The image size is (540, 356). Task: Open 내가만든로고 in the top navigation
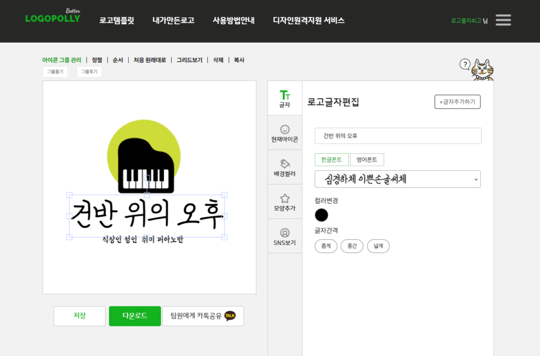pyautogui.click(x=173, y=21)
